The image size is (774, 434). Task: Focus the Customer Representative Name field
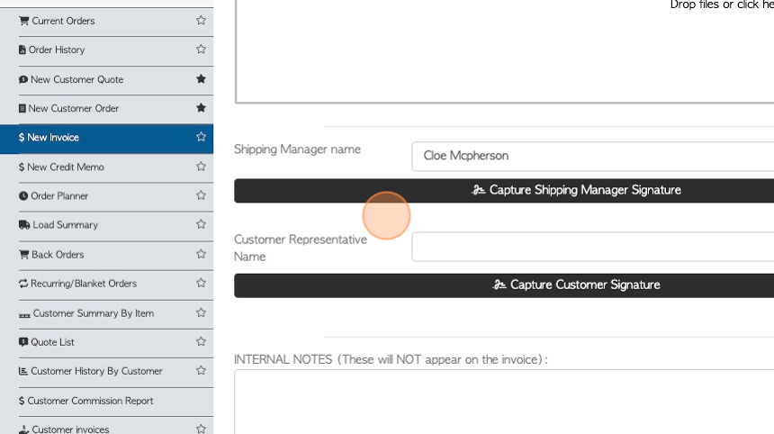(593, 247)
